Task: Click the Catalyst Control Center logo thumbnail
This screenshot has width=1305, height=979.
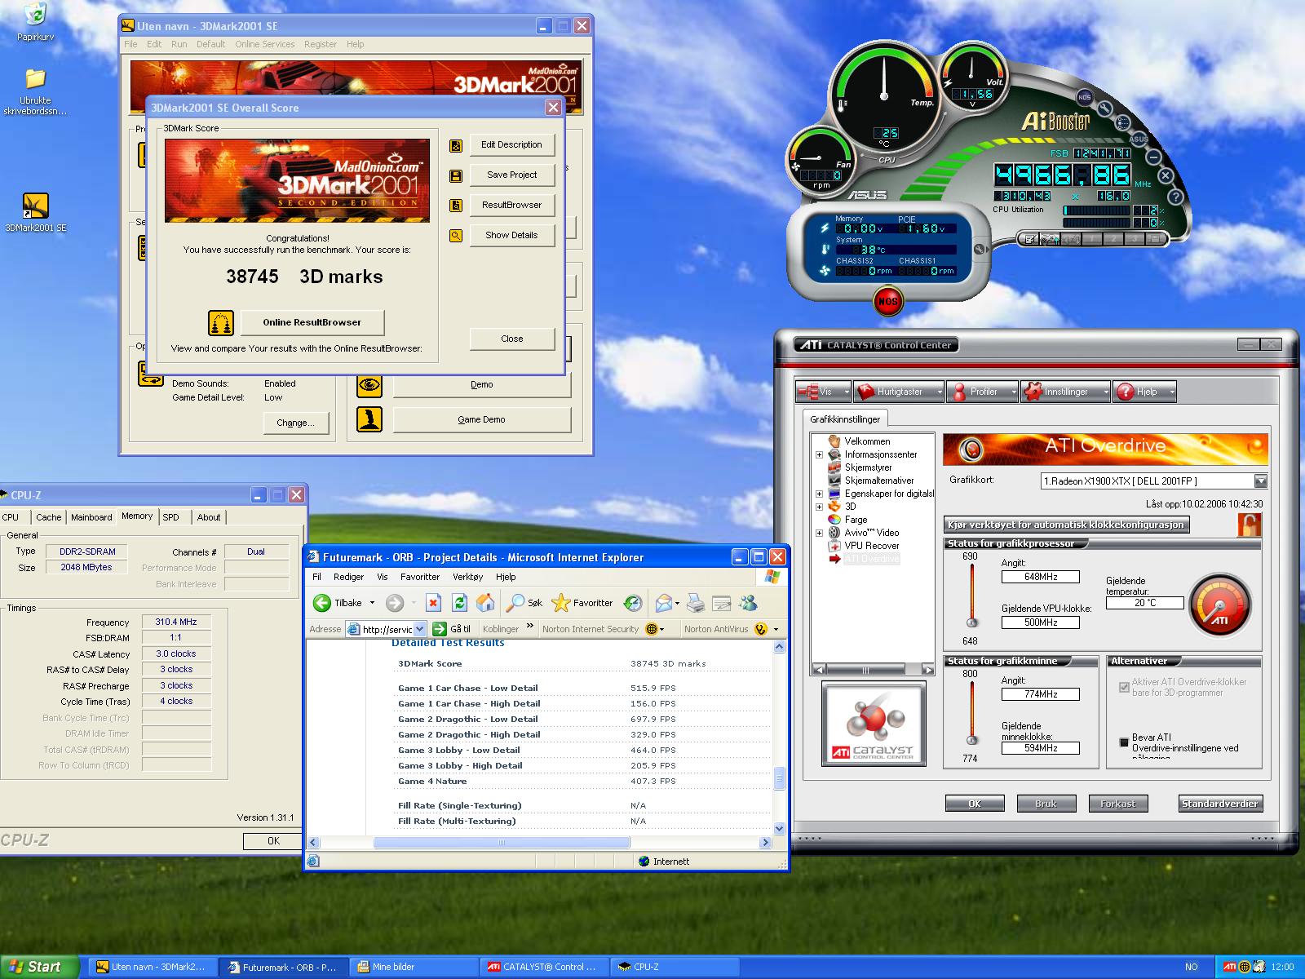Action: point(874,724)
